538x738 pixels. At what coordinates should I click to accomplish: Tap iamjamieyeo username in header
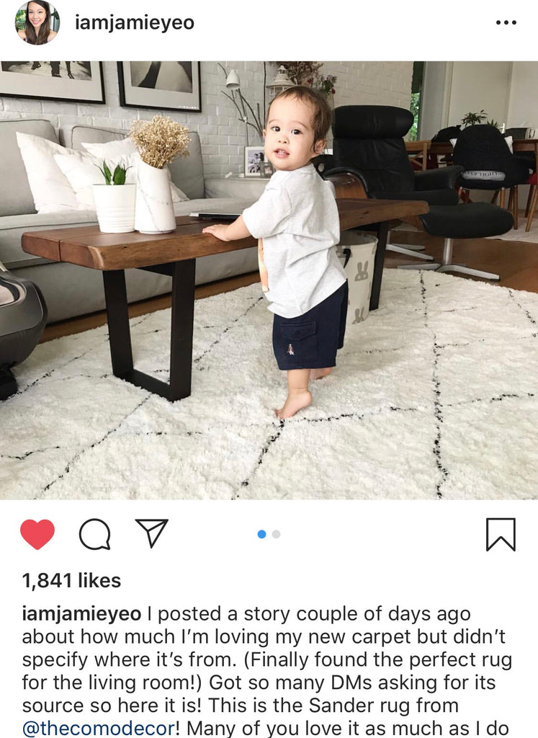coord(135,22)
